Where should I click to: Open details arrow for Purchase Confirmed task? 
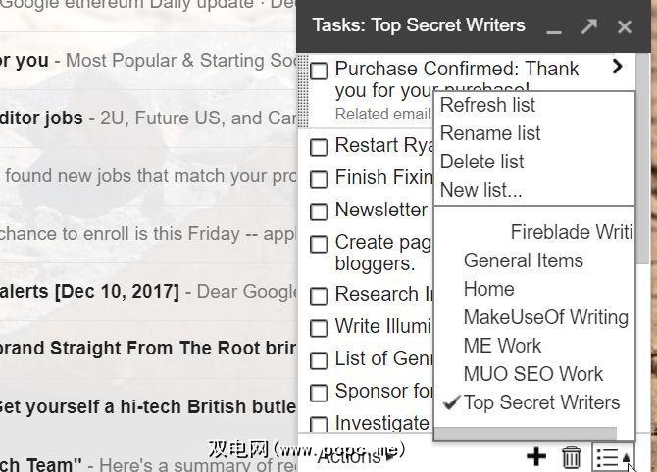pos(617,67)
